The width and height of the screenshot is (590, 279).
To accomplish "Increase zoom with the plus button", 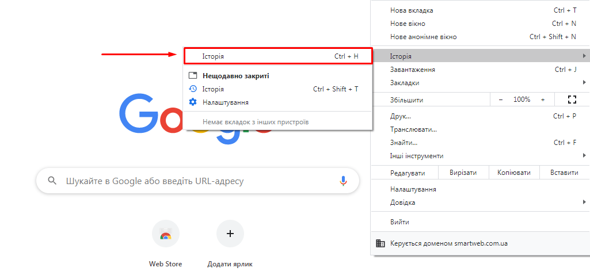I will [543, 100].
